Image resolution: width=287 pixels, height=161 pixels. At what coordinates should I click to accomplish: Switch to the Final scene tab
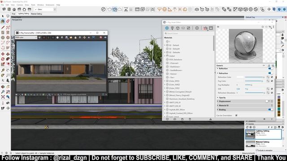13,14
